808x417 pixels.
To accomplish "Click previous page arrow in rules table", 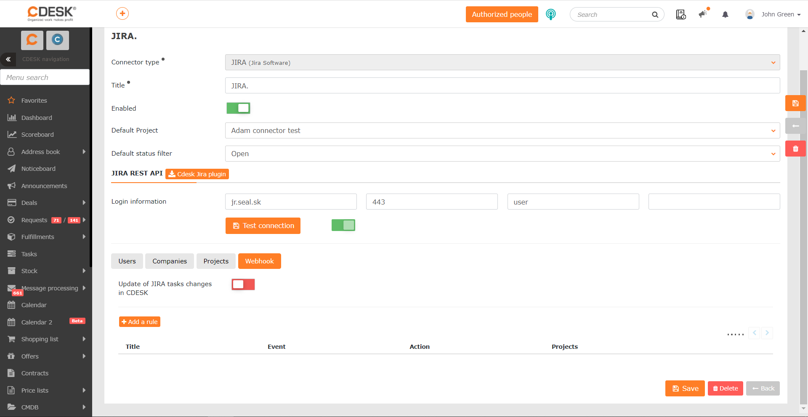I will (x=755, y=333).
